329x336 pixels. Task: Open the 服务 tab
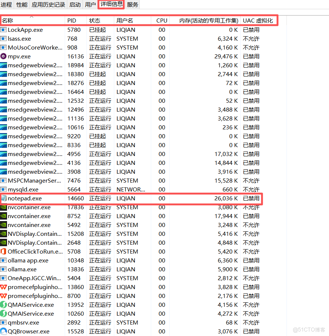[x=132, y=4]
